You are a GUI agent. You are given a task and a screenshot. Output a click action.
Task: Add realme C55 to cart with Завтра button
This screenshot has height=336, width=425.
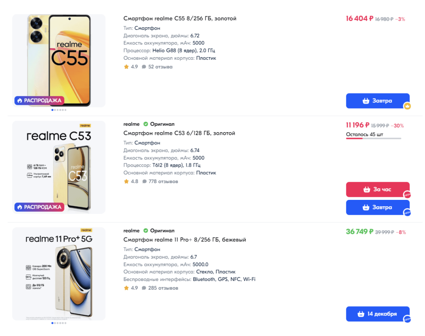(x=377, y=101)
